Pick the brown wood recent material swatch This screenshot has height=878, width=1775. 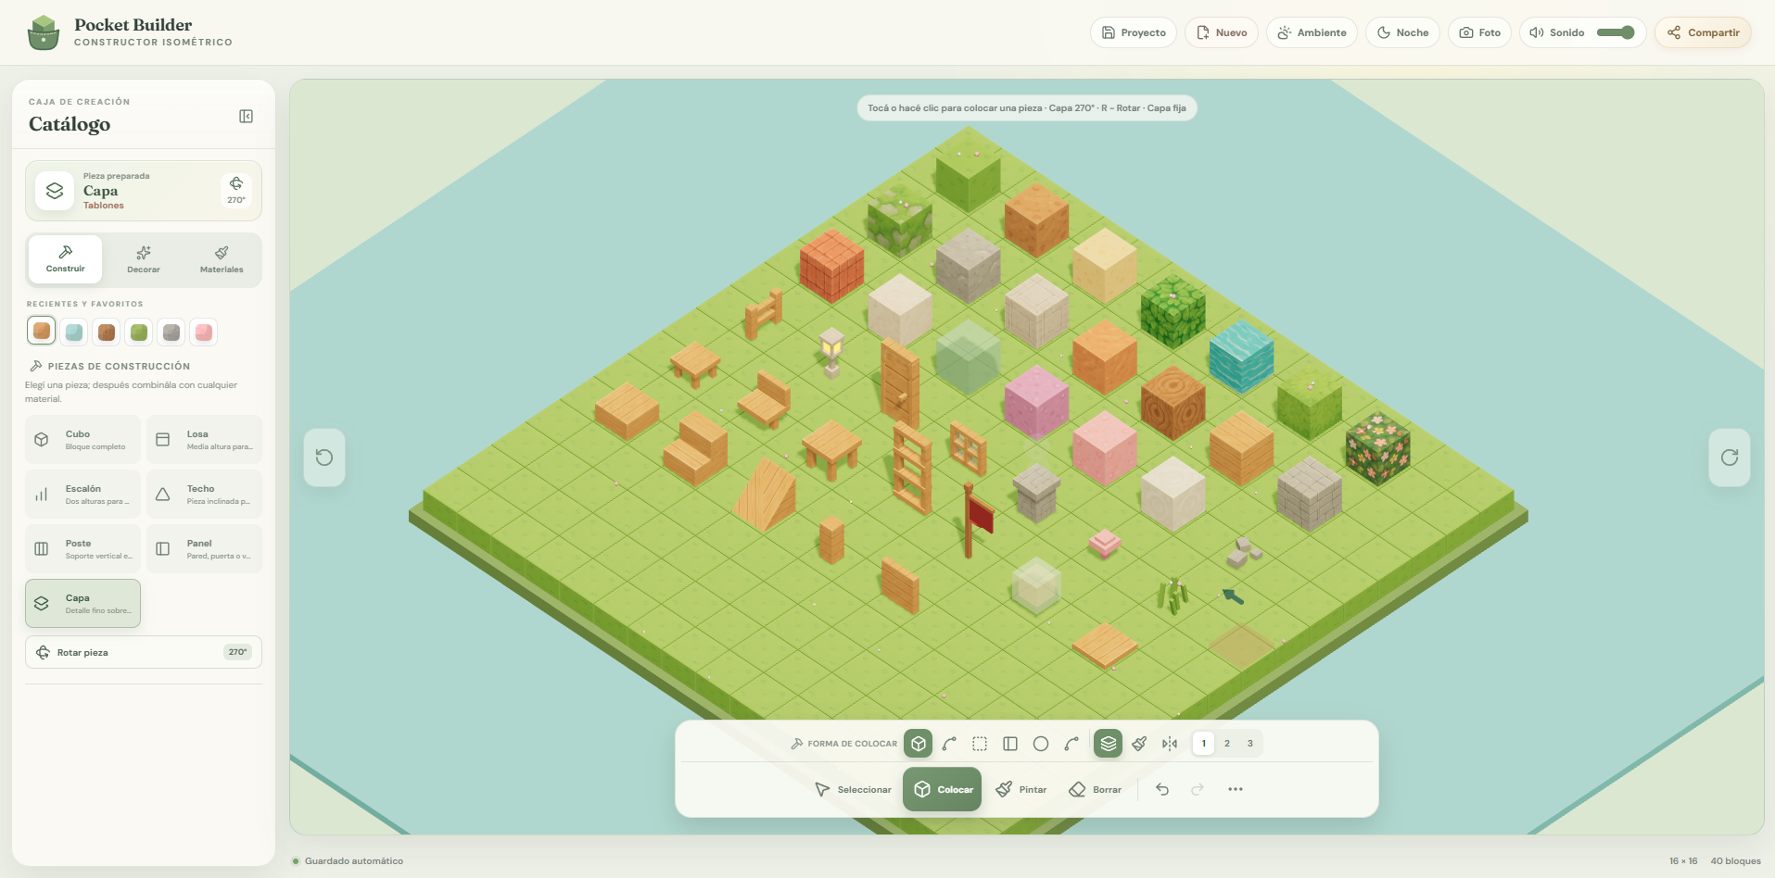(x=107, y=332)
